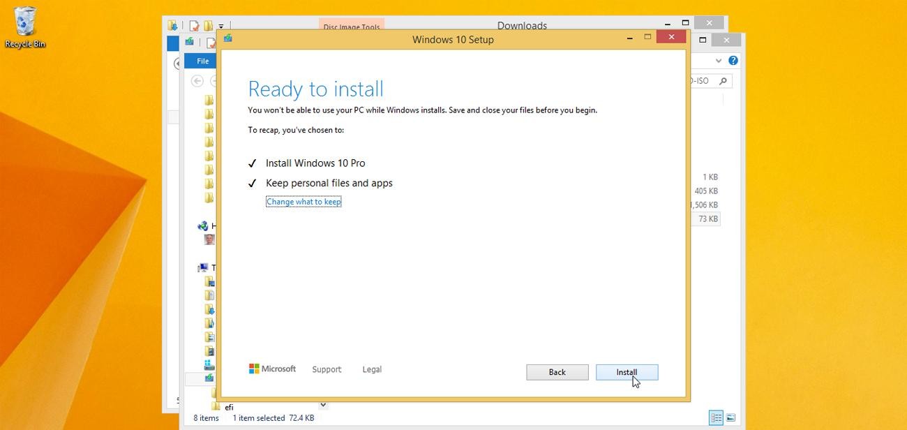Image resolution: width=907 pixels, height=430 pixels.
Task: Open Videos folder icon under This PC
Action: point(209,351)
